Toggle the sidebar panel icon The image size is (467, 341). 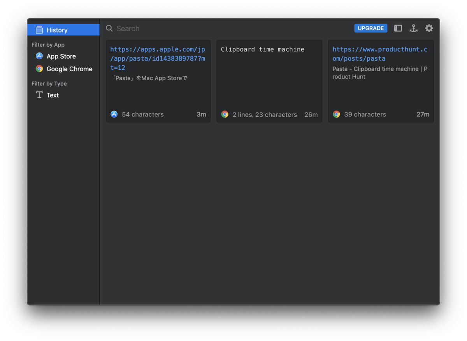[x=398, y=28]
